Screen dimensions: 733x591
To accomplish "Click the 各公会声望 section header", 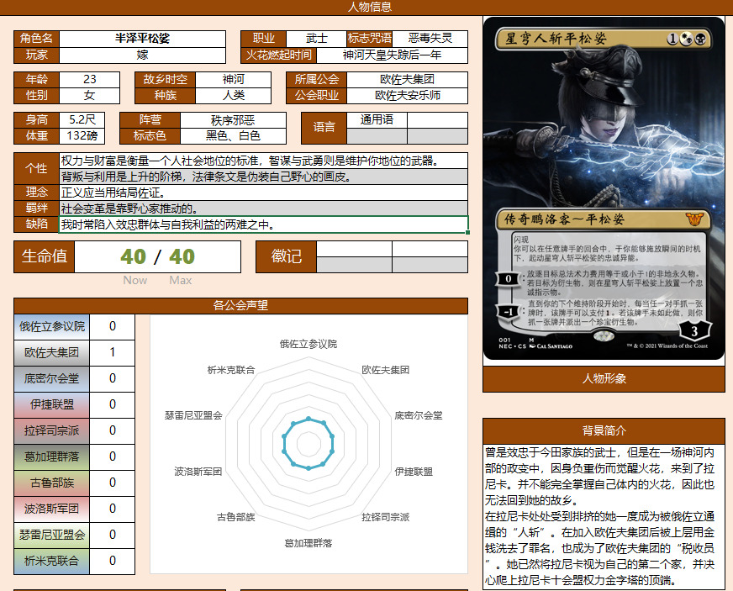I will pos(240,306).
